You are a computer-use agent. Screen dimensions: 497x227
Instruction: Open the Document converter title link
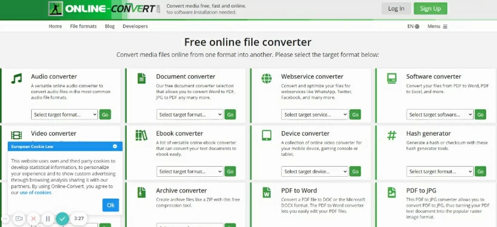185,76
